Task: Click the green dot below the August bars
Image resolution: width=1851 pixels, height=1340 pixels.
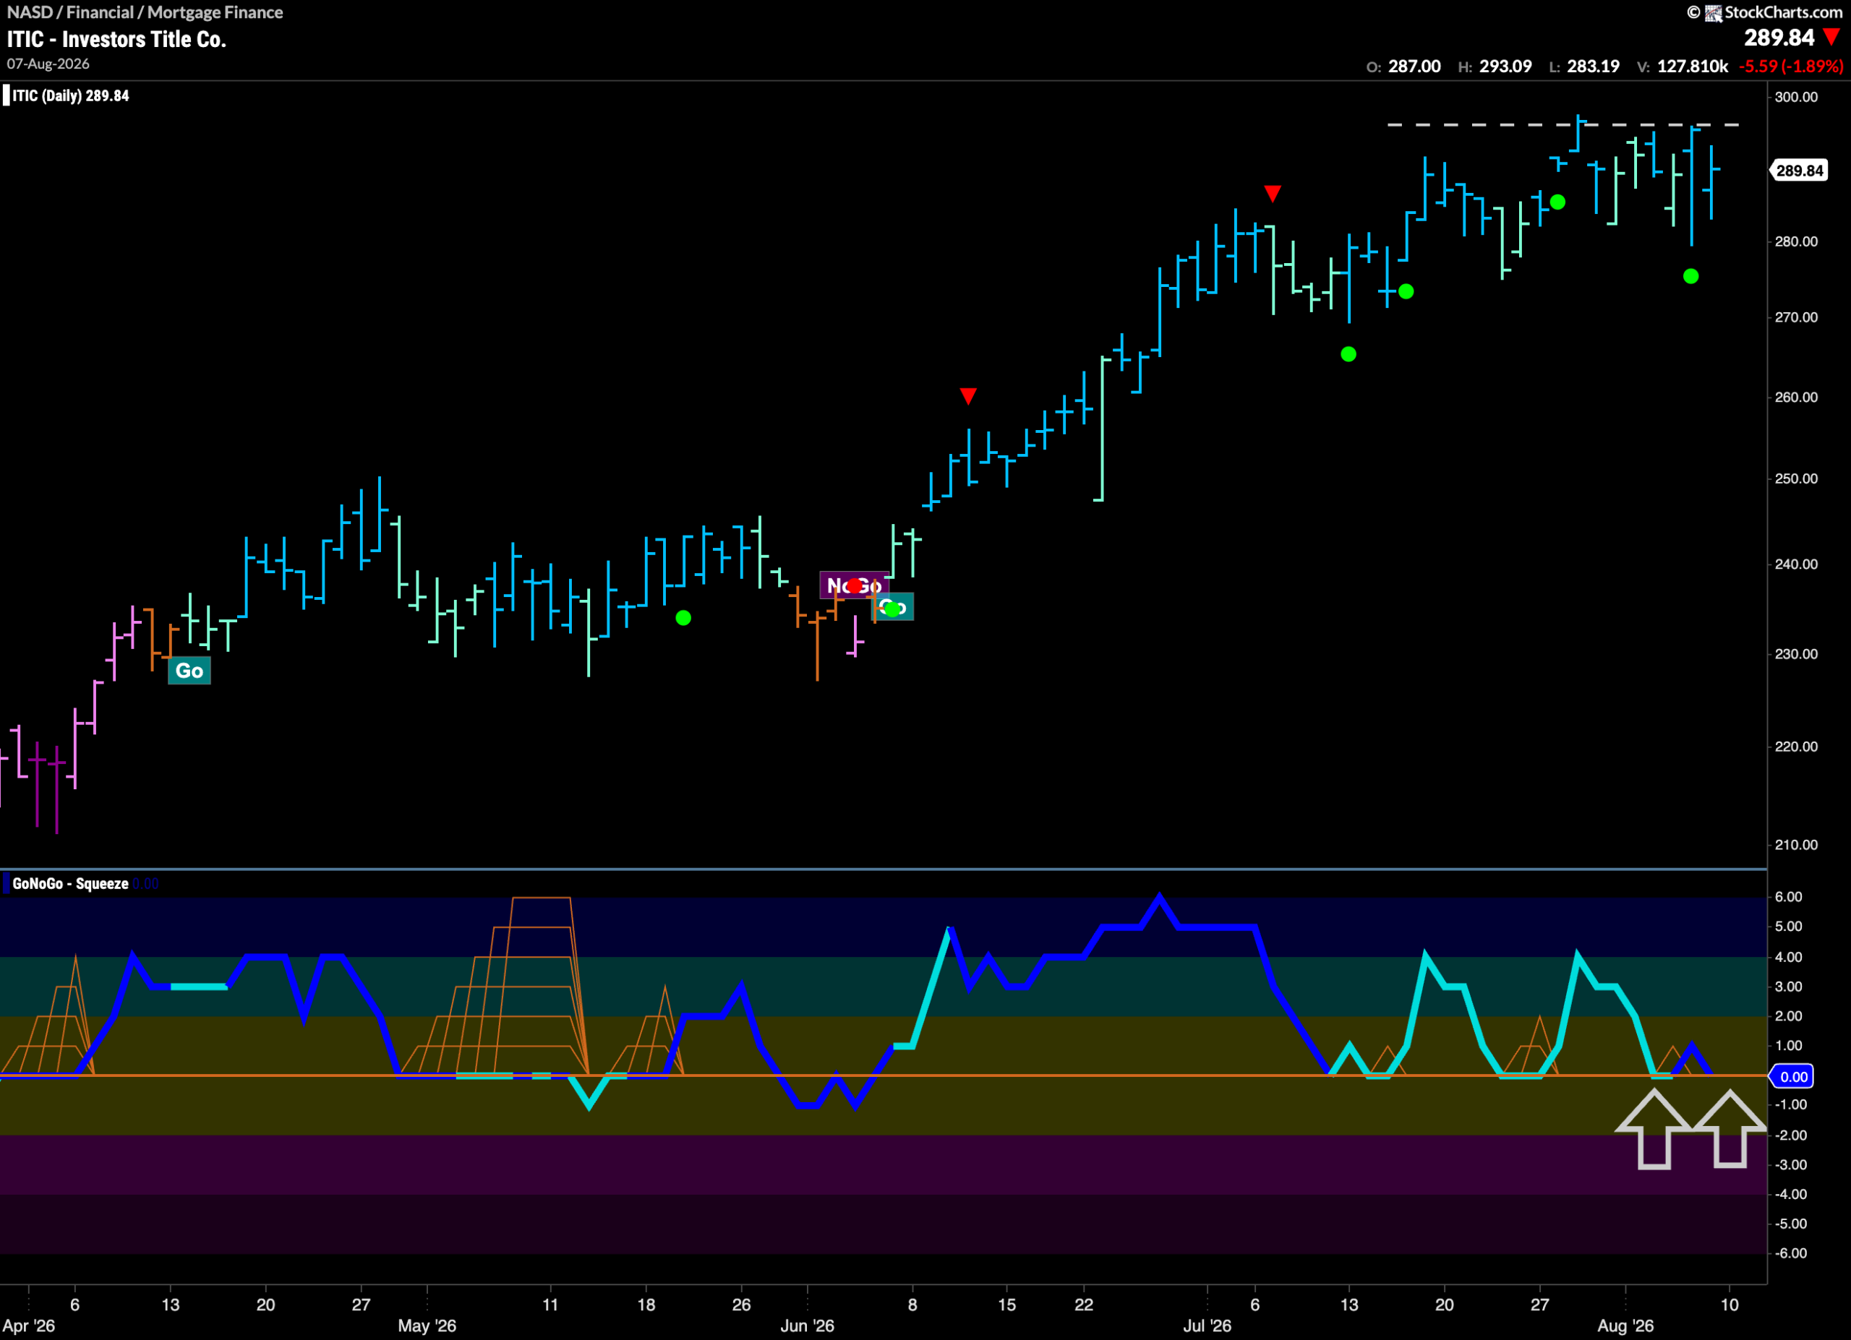Action: point(1691,277)
